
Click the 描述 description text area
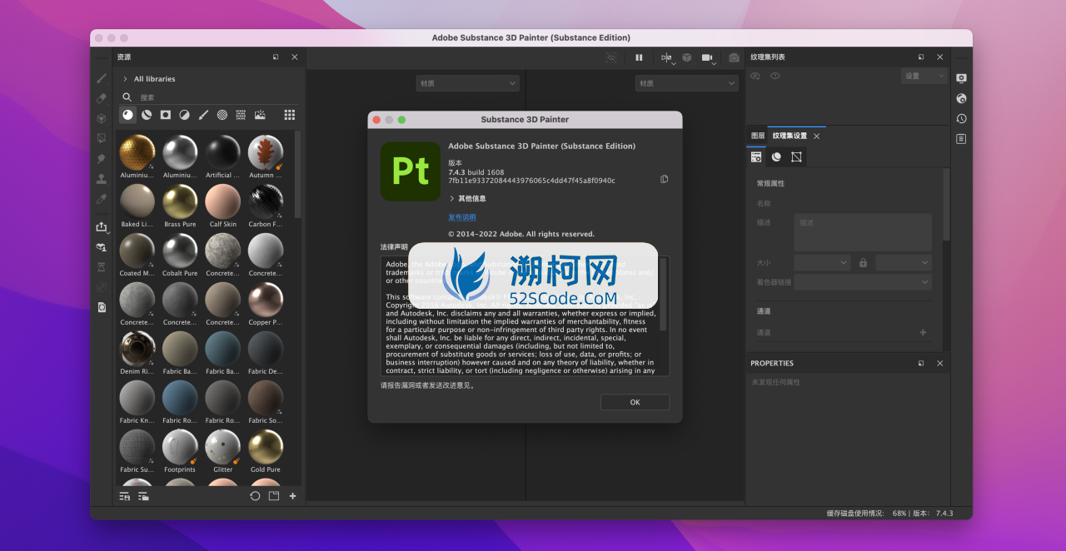pyautogui.click(x=863, y=232)
